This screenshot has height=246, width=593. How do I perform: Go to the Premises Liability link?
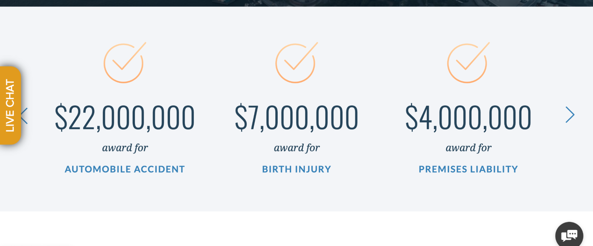468,169
